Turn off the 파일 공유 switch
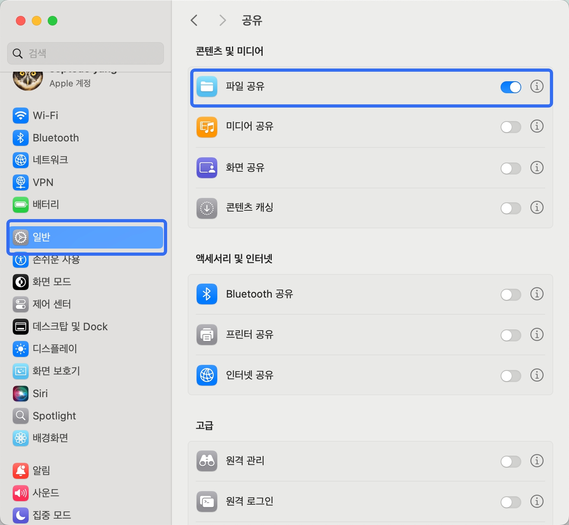This screenshot has width=569, height=525. tap(511, 87)
